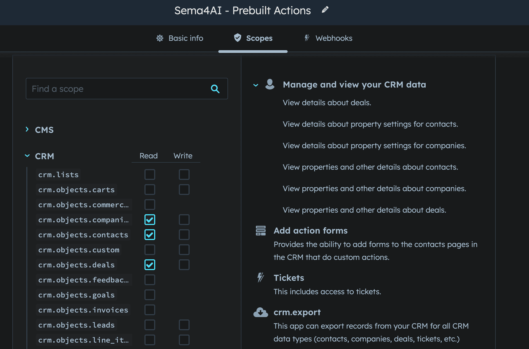Expand the CMS scope group
The height and width of the screenshot is (349, 529).
pyautogui.click(x=27, y=129)
